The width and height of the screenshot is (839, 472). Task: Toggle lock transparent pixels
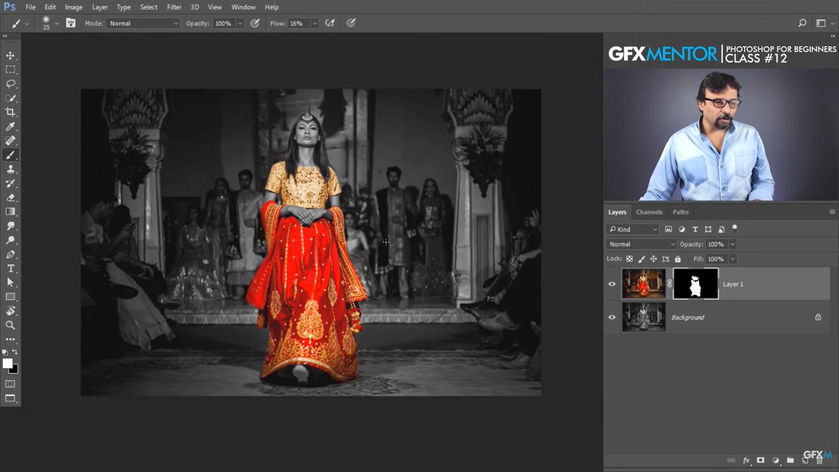click(x=629, y=259)
